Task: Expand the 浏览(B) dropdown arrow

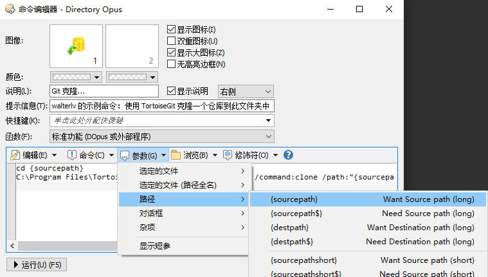Action: (x=215, y=155)
